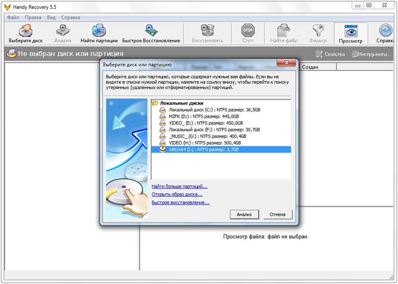Viewport: 398px width, 284px height.
Task: Click the Локальные диски folder icon
Action: pyautogui.click(x=155, y=103)
